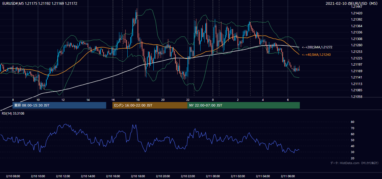Viewport: 382px width, 179px height.
Task: Select the 40 SMA label 1.21240
Action: (316, 55)
